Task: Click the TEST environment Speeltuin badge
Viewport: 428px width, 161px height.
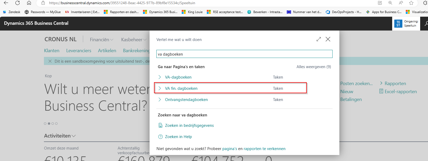Action: click(x=406, y=23)
